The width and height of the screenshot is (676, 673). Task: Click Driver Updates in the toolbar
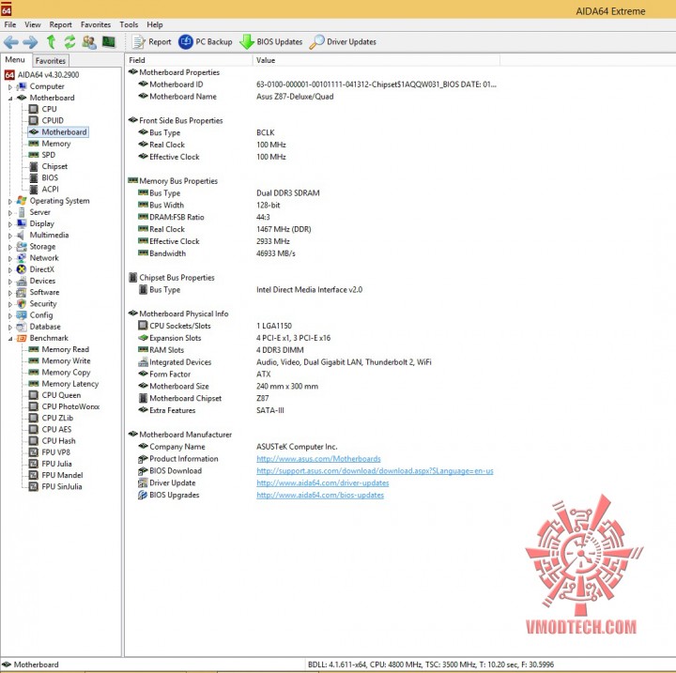[x=343, y=42]
